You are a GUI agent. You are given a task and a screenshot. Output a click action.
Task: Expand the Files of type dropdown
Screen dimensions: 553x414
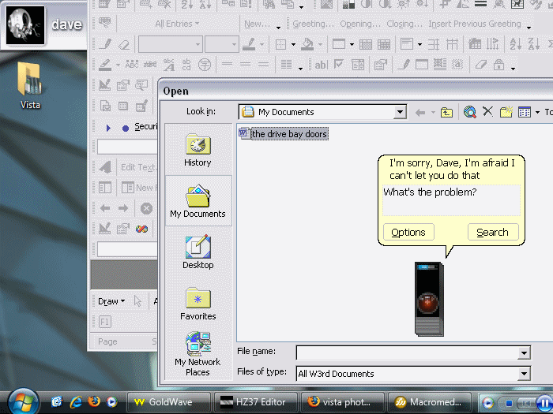524,374
